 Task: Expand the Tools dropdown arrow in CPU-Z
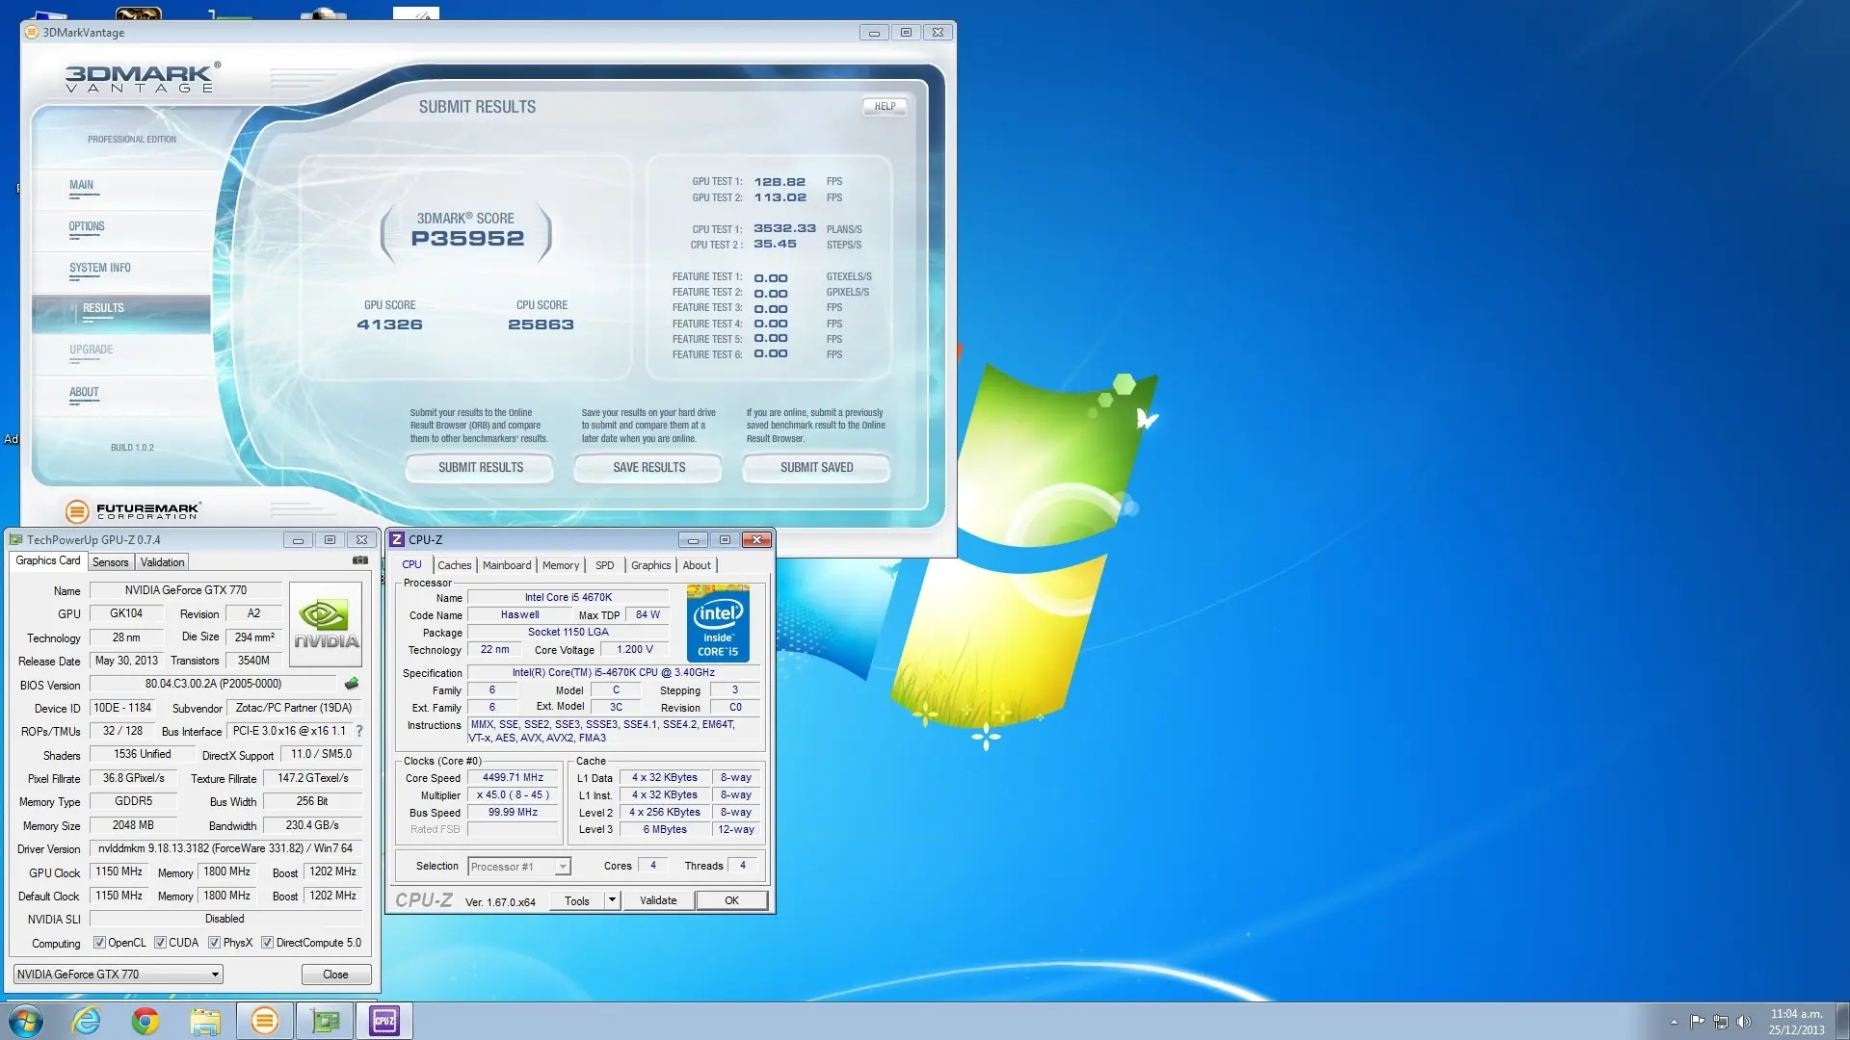click(611, 900)
